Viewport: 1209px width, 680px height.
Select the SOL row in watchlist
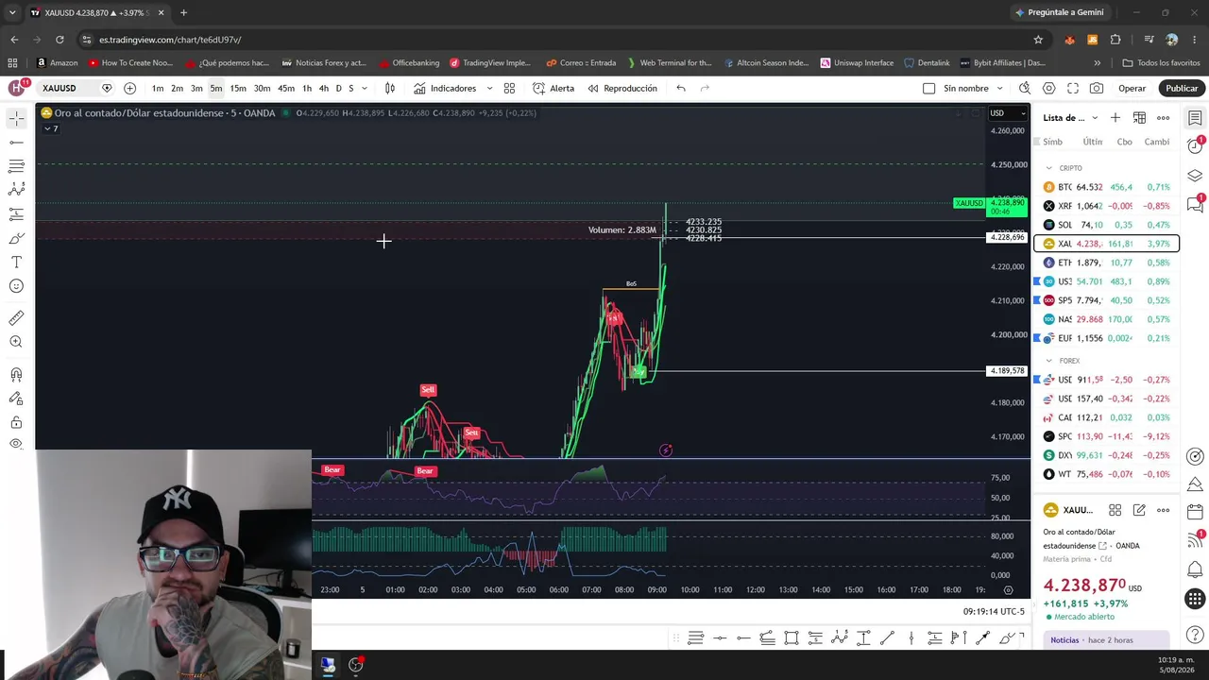(x=1106, y=225)
